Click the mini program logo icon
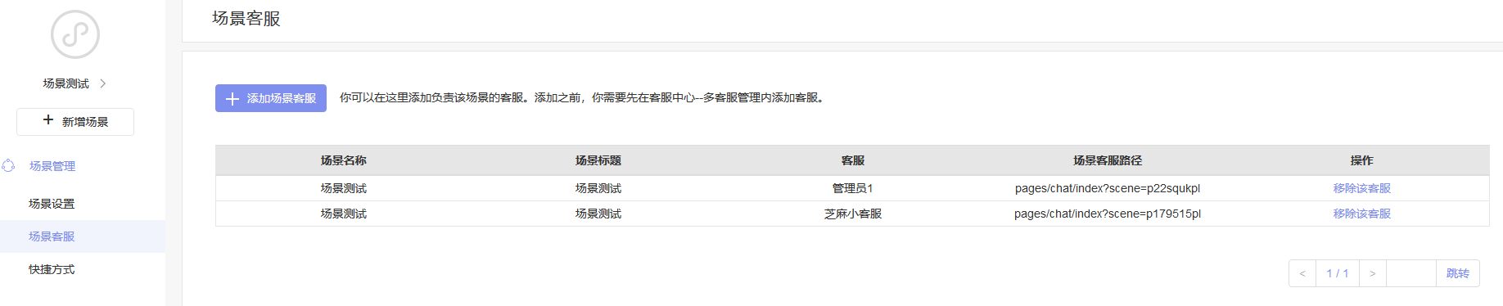 point(75,34)
